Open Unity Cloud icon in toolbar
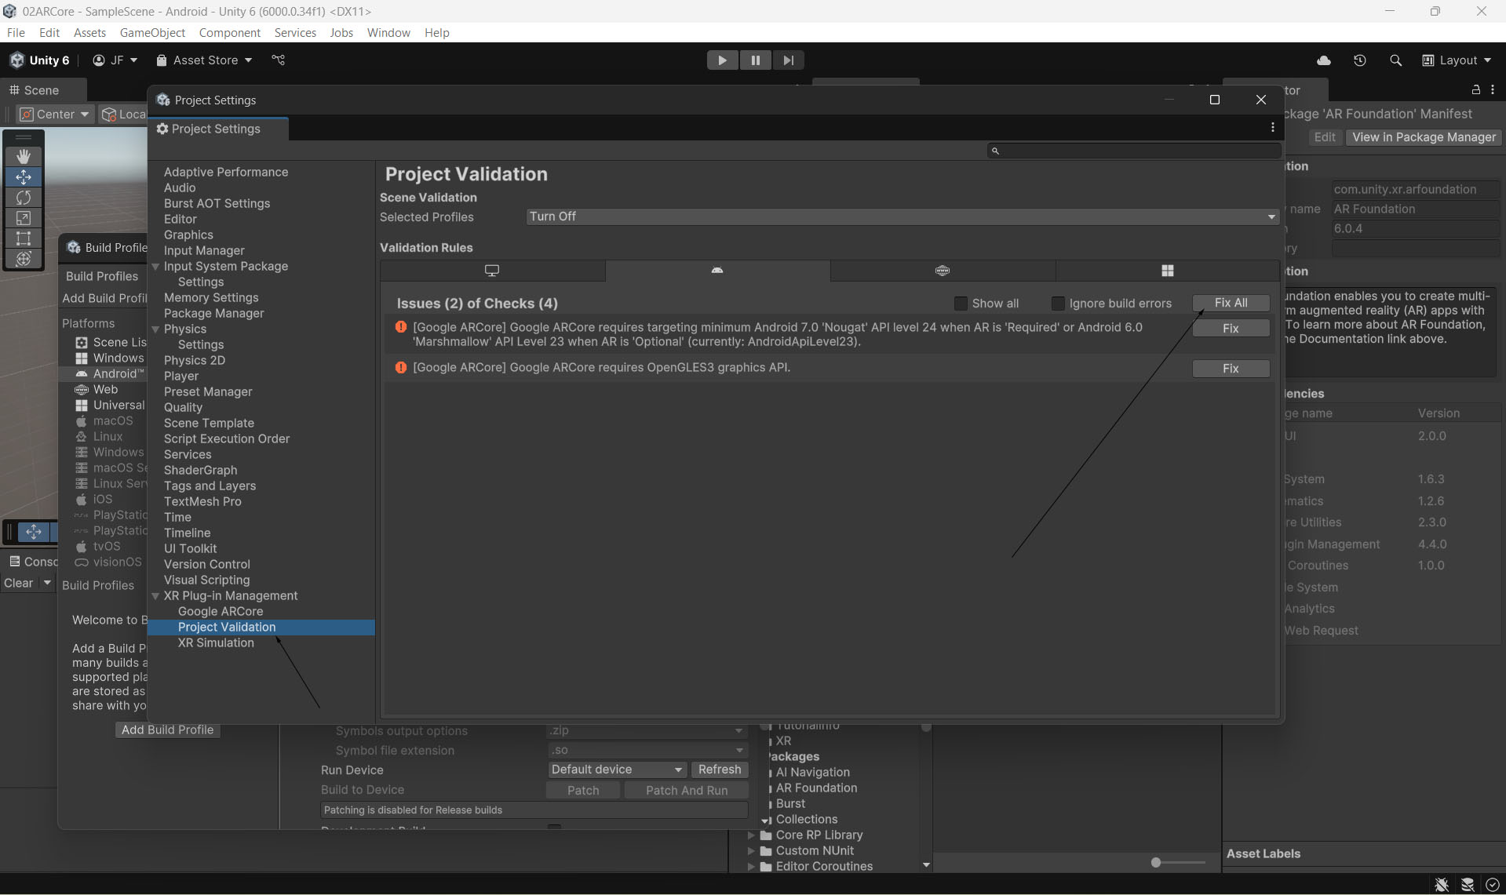This screenshot has width=1506, height=895. click(x=1323, y=60)
